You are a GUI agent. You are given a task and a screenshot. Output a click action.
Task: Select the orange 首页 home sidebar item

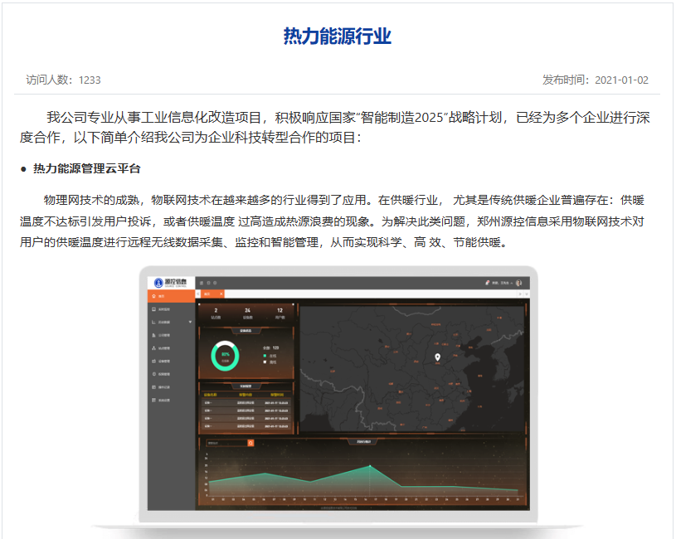point(170,295)
